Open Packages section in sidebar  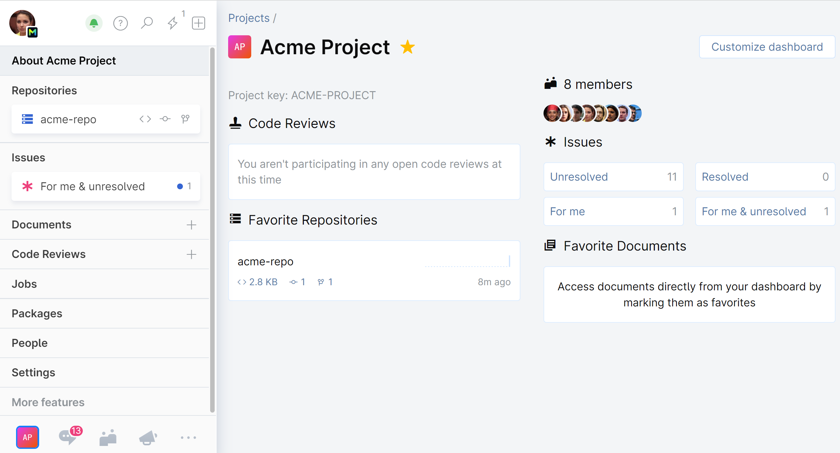[37, 313]
